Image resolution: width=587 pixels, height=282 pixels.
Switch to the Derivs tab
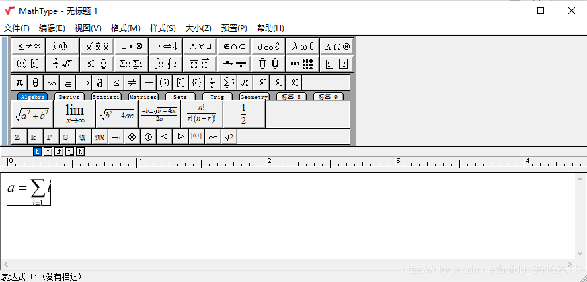tap(69, 96)
